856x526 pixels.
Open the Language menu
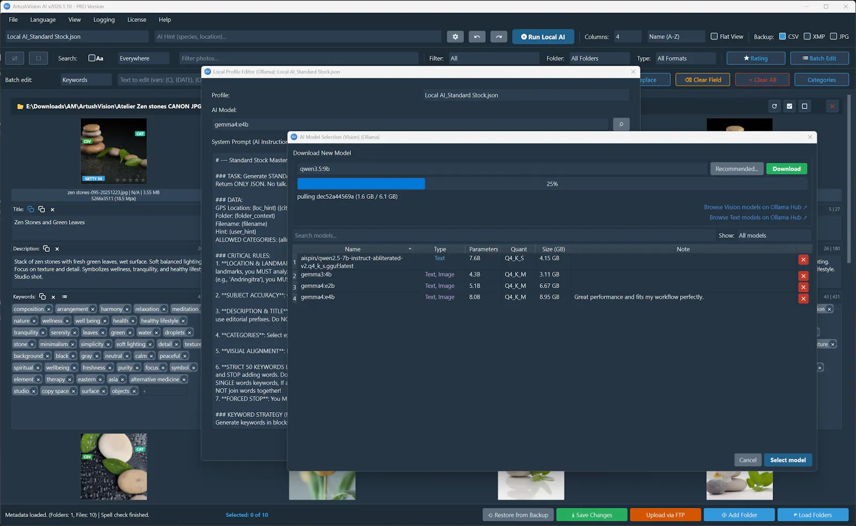click(x=43, y=20)
